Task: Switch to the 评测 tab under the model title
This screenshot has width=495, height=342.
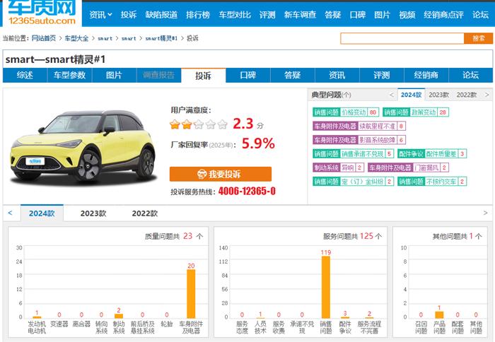Action: pos(382,75)
